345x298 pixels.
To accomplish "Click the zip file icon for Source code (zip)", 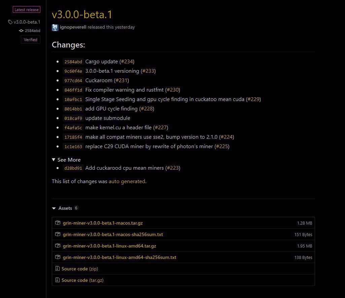I will tap(58, 268).
